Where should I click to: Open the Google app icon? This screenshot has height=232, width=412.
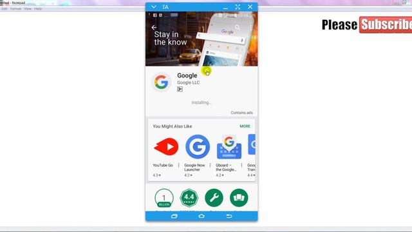pos(161,82)
